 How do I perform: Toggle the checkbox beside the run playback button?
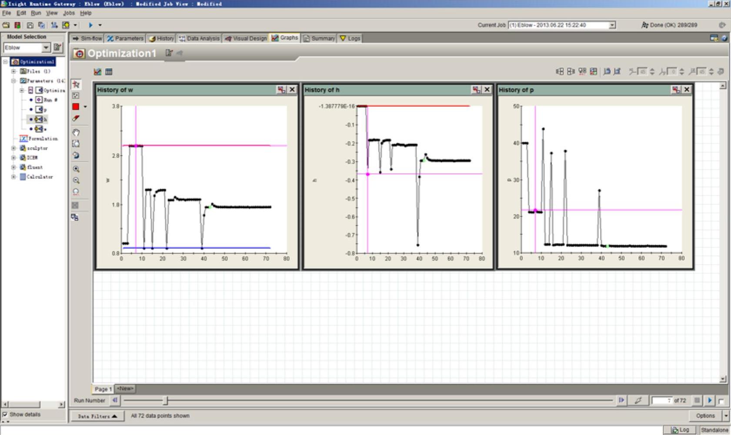[x=721, y=401]
